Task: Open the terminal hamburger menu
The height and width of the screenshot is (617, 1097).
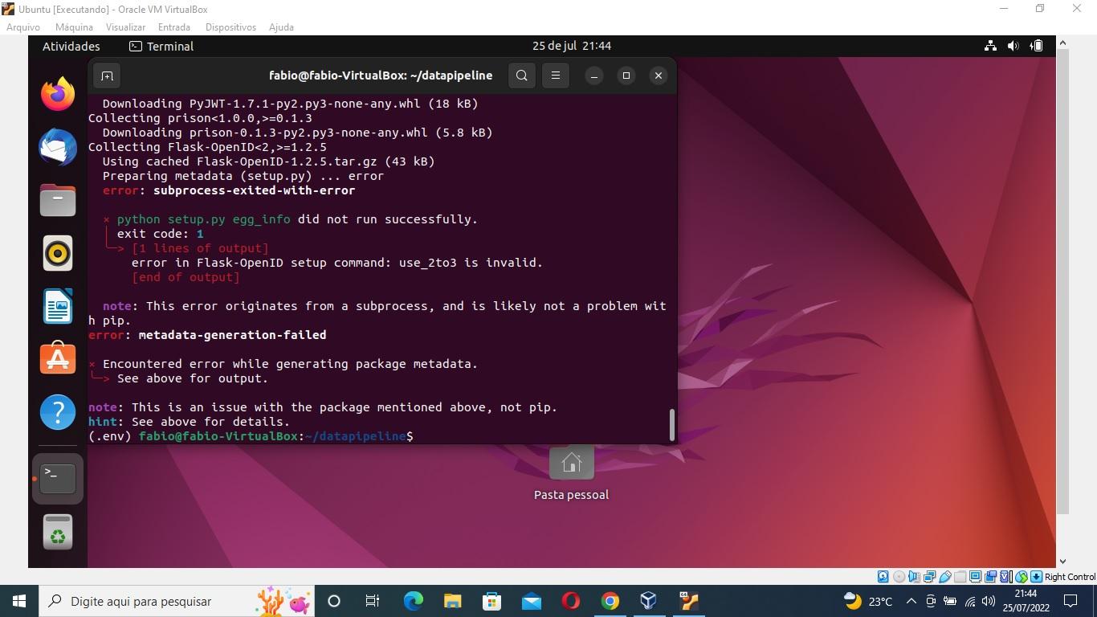Action: coord(556,76)
